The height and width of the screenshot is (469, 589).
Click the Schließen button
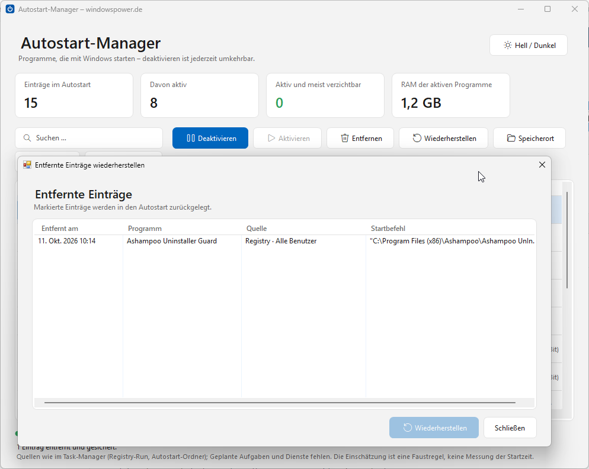[510, 428]
